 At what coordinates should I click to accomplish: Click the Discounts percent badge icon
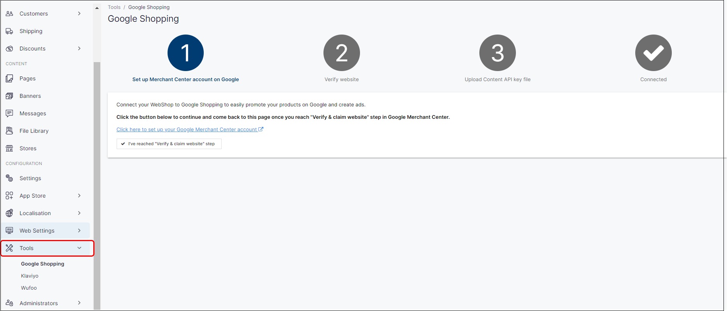[x=9, y=49]
